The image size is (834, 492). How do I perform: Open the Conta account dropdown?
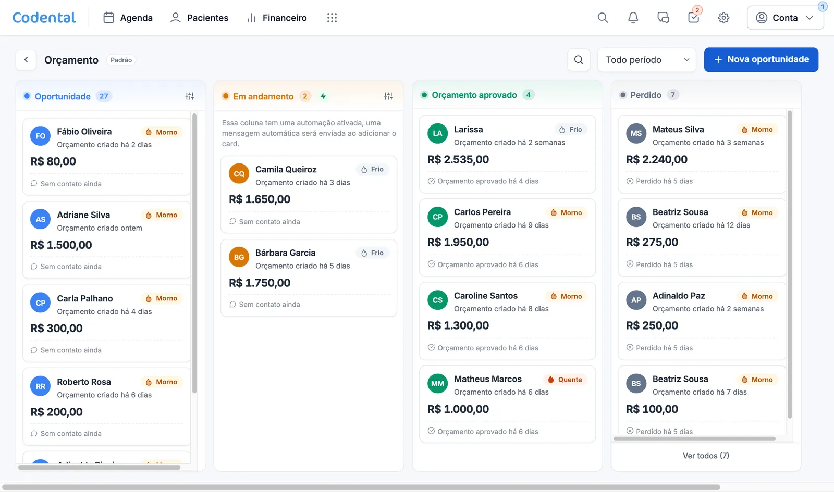785,18
